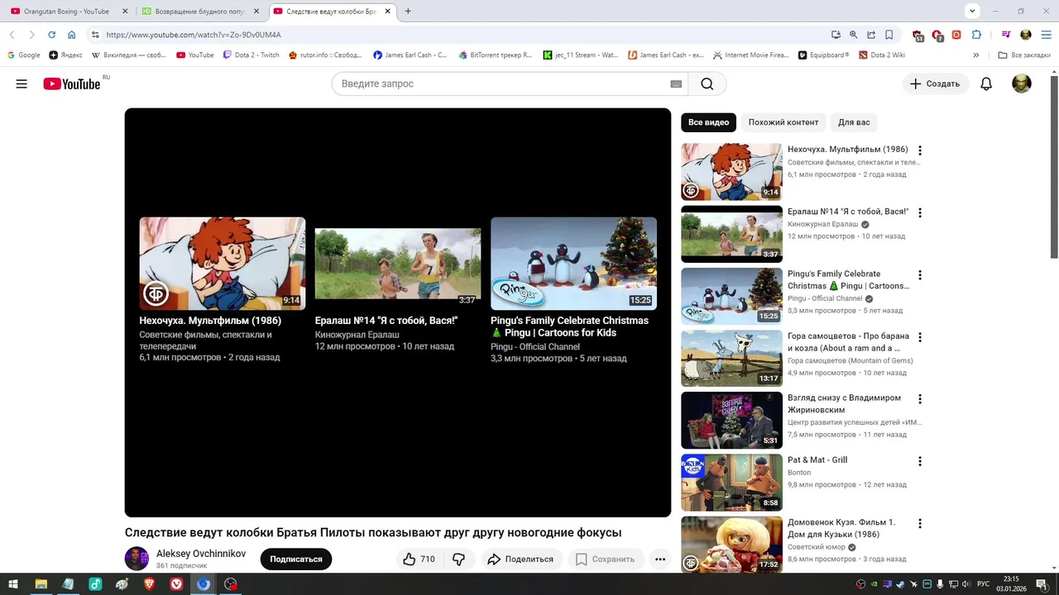Share this page from the address bar
Viewport: 1059px width, 595px height.
point(871,35)
